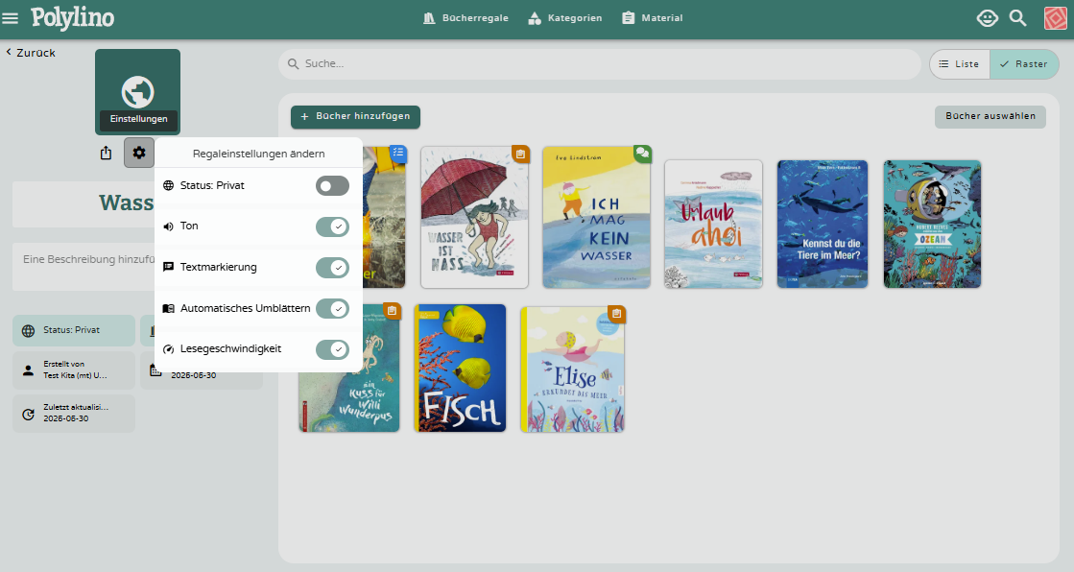Open Ein Kuss für Willi Wunderpus book
Image resolution: width=1074 pixels, height=572 pixels.
pyautogui.click(x=348, y=368)
